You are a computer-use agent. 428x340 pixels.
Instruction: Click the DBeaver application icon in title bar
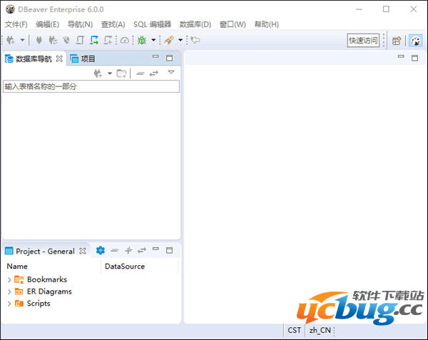(10, 9)
